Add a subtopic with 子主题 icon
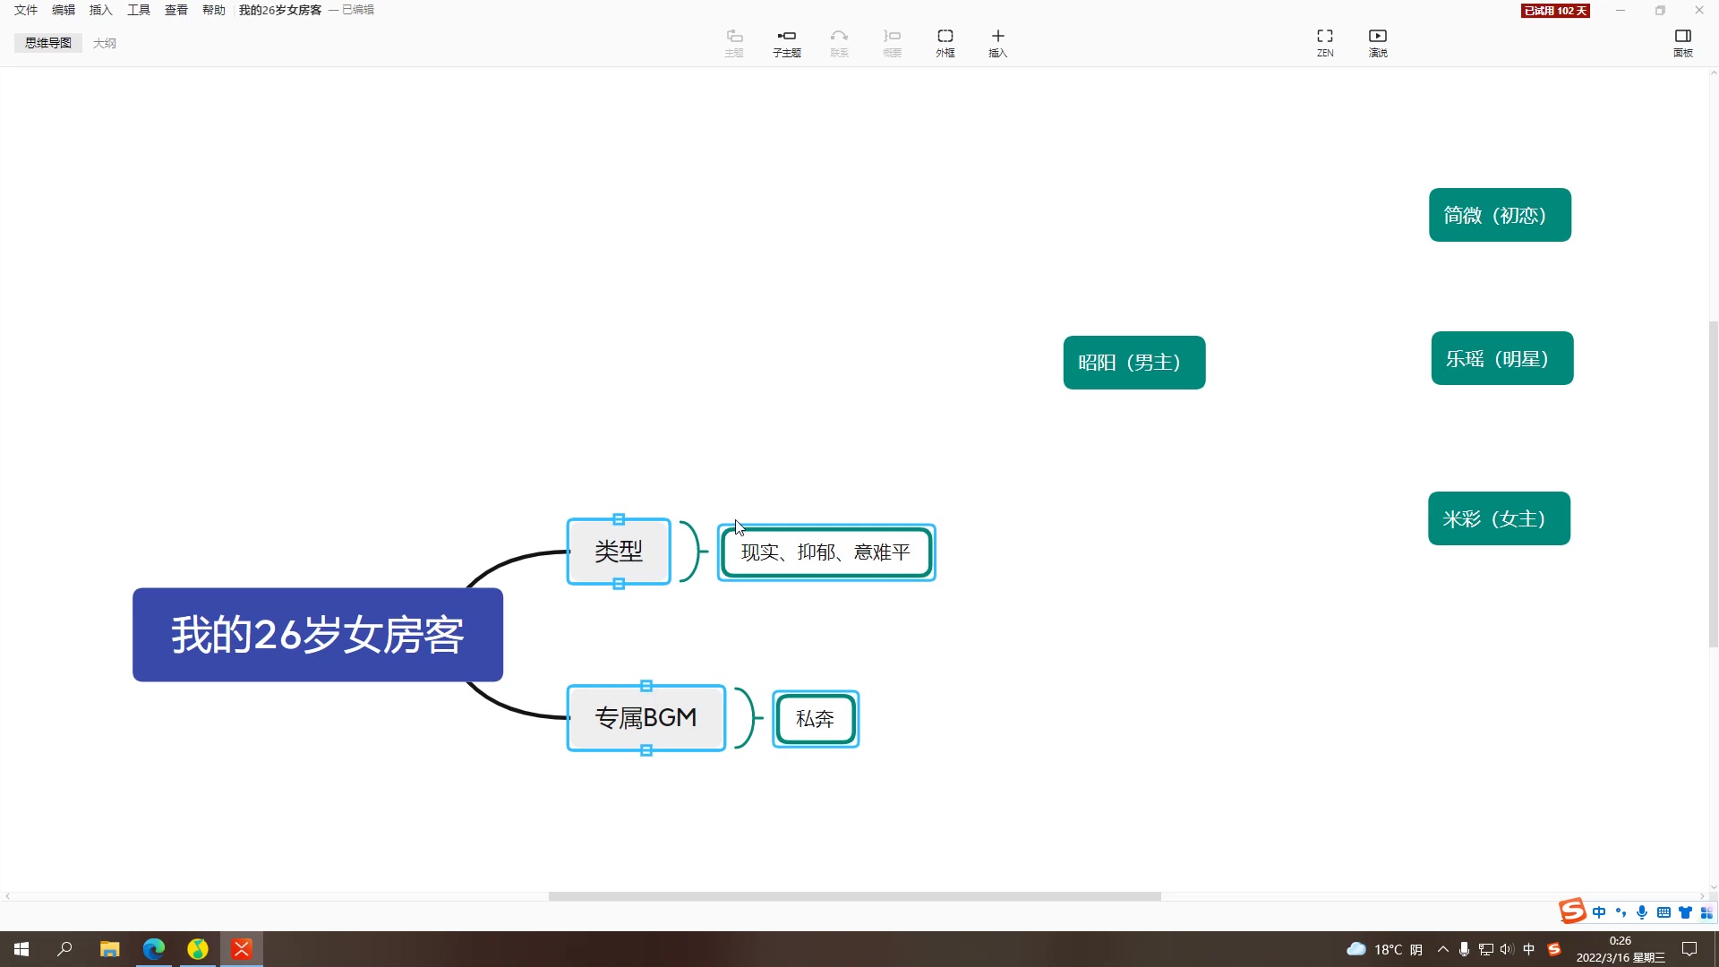Viewport: 1719px width, 967px height. click(787, 42)
